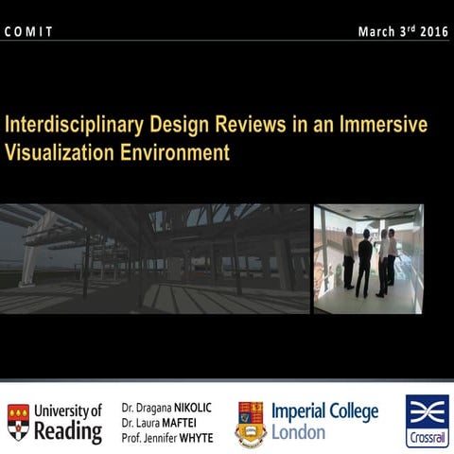
Task: Click the light blue 'London' text
Action: 299,432
